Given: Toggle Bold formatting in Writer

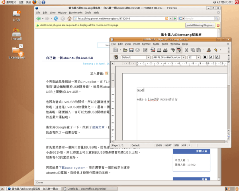Looking at the screenshot, I should tap(205, 57).
